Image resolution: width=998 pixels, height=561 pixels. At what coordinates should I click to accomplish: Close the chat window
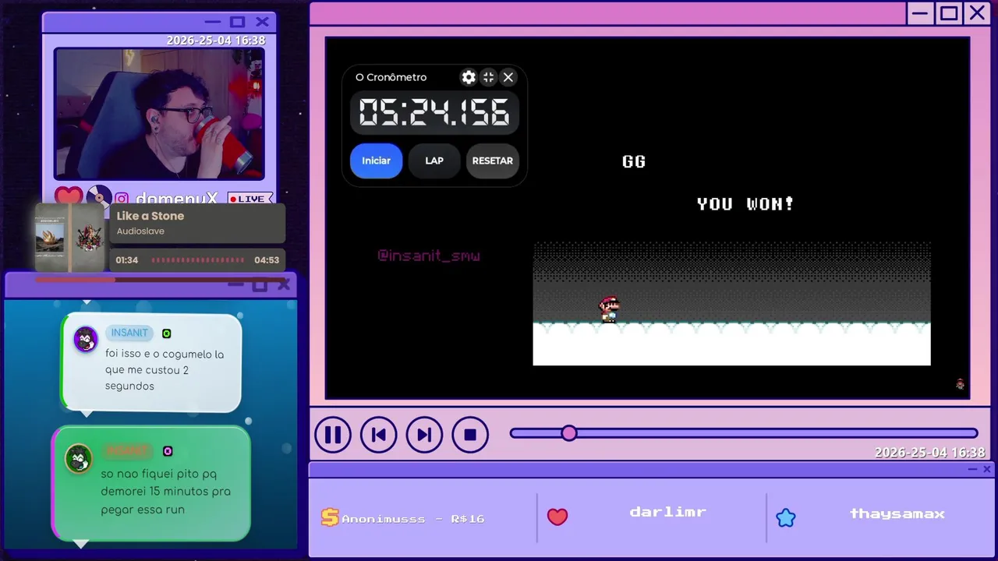pyautogui.click(x=284, y=284)
